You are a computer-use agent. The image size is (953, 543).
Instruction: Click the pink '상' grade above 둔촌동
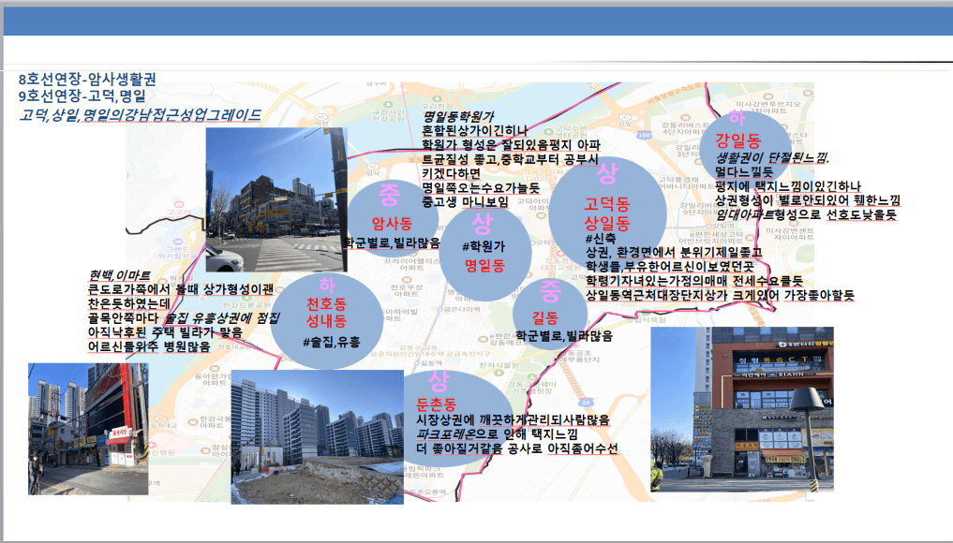pyautogui.click(x=439, y=381)
